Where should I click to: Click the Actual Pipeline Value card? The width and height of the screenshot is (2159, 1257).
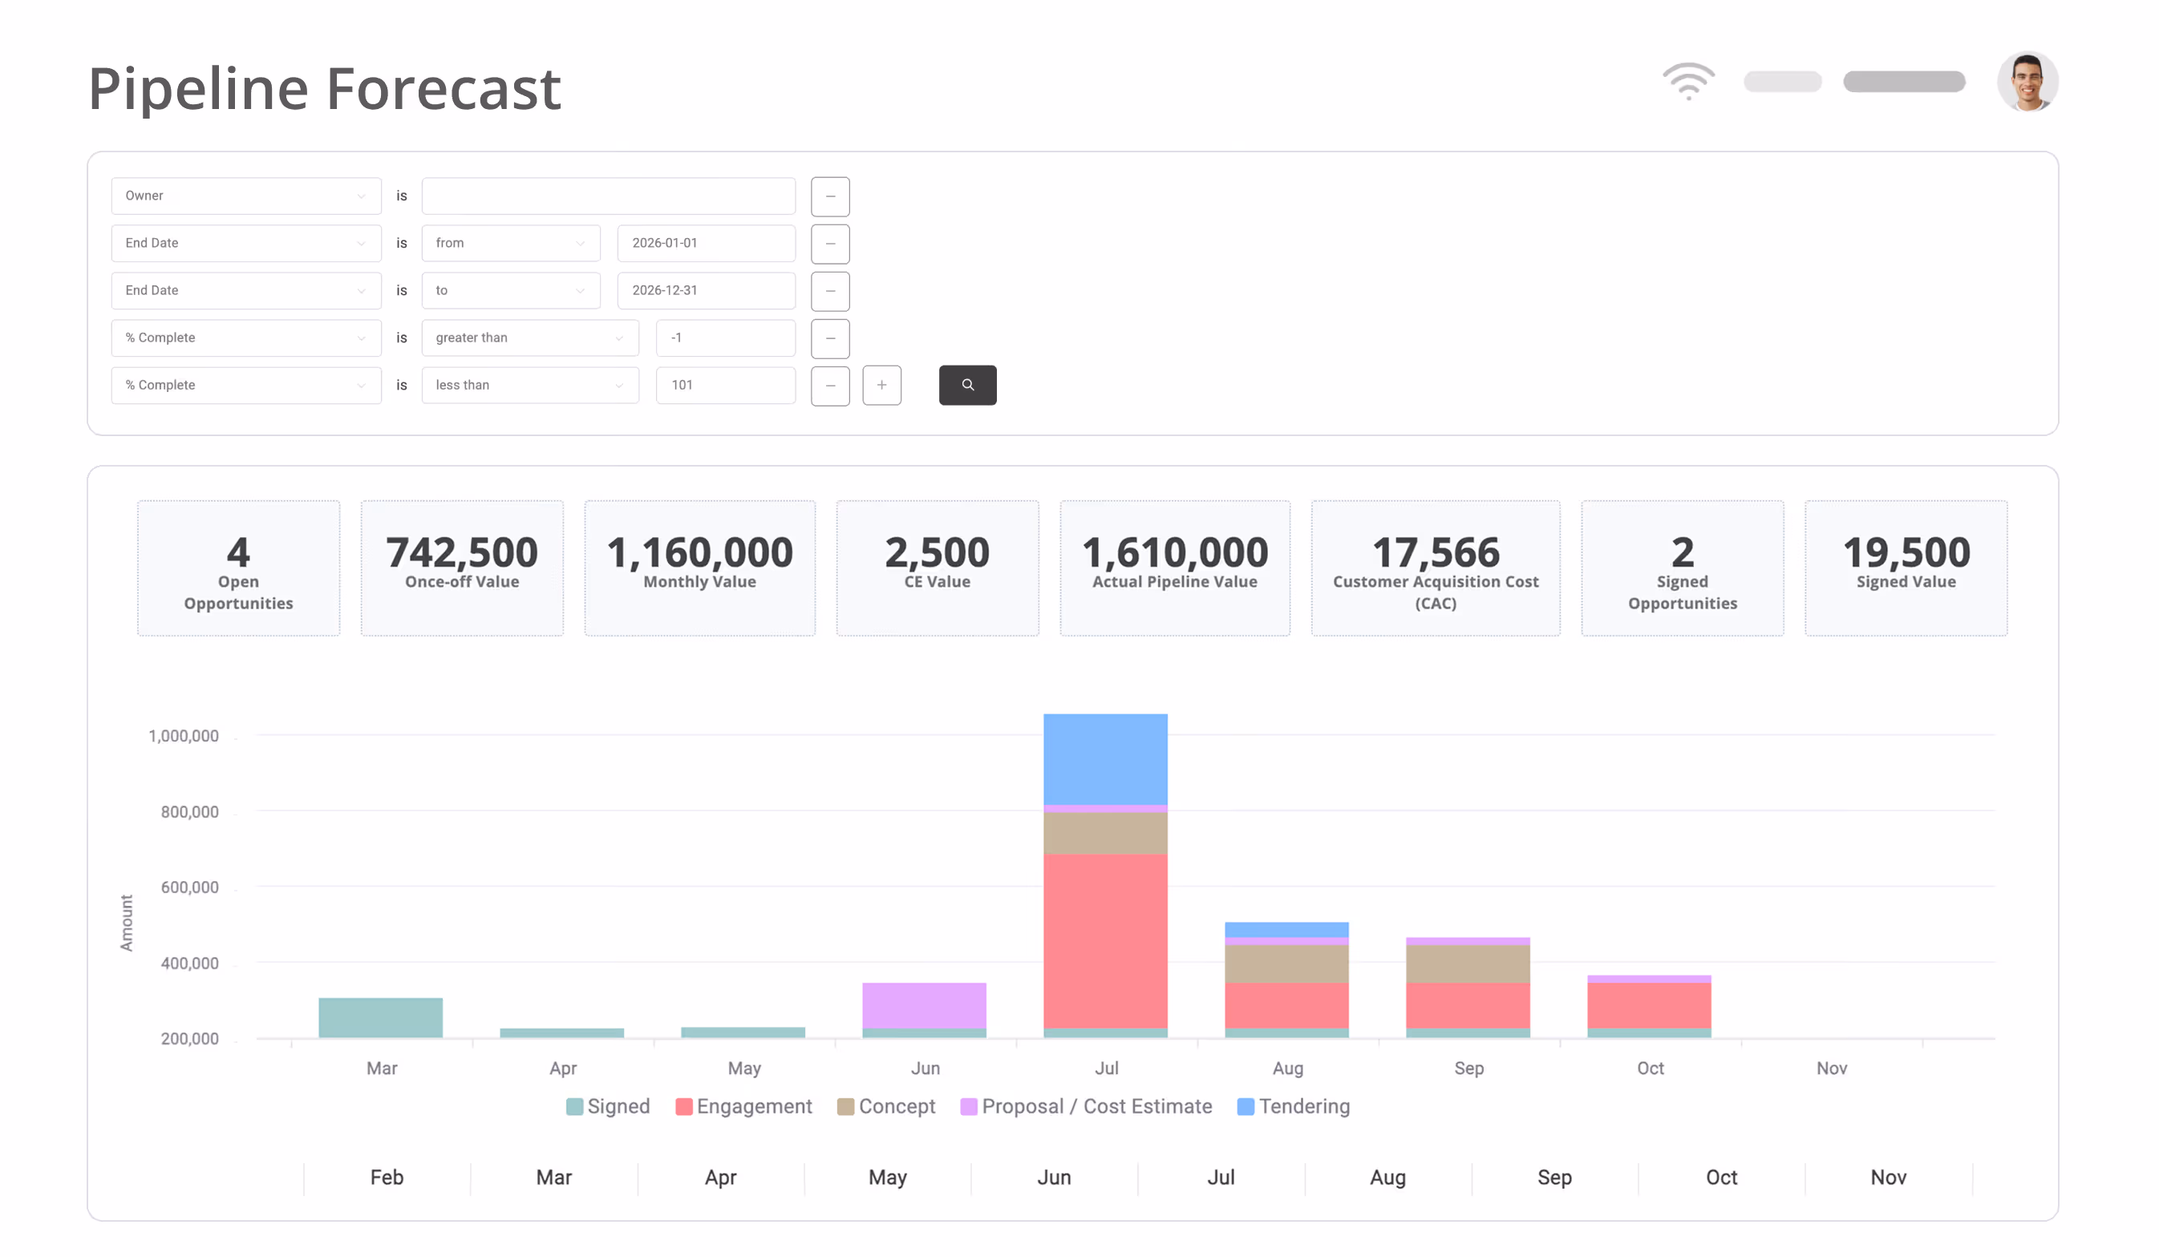(x=1175, y=568)
